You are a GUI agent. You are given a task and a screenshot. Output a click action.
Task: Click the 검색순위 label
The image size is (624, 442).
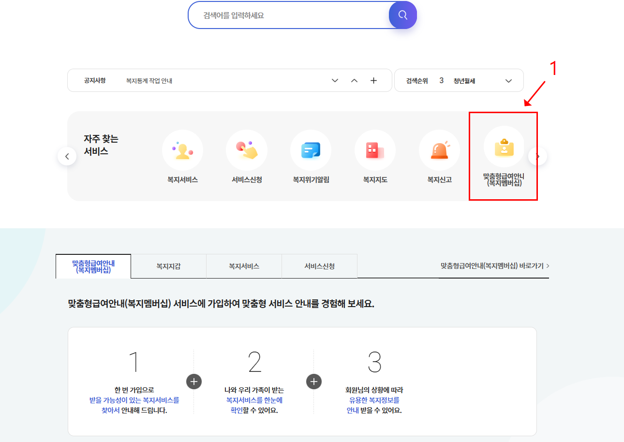[x=417, y=81]
